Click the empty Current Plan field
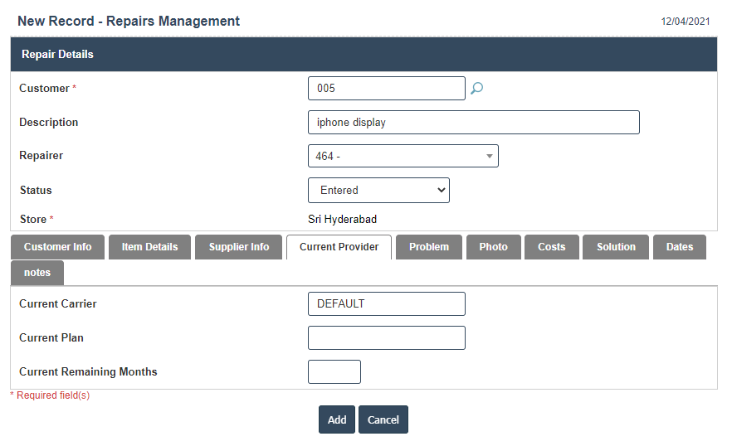The width and height of the screenshot is (732, 446). click(x=386, y=338)
